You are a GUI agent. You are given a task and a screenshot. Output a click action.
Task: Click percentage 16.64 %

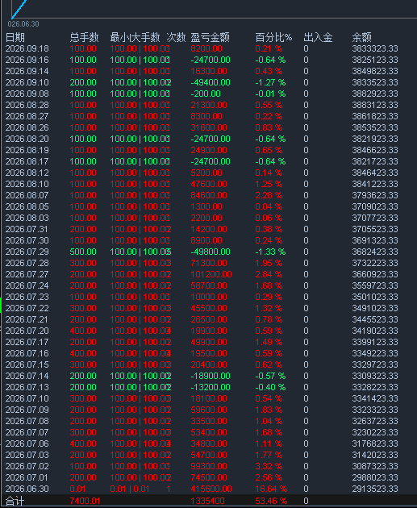click(x=271, y=489)
